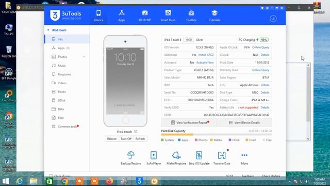
Task: Click Details link for CPU
Action: tap(265, 85)
